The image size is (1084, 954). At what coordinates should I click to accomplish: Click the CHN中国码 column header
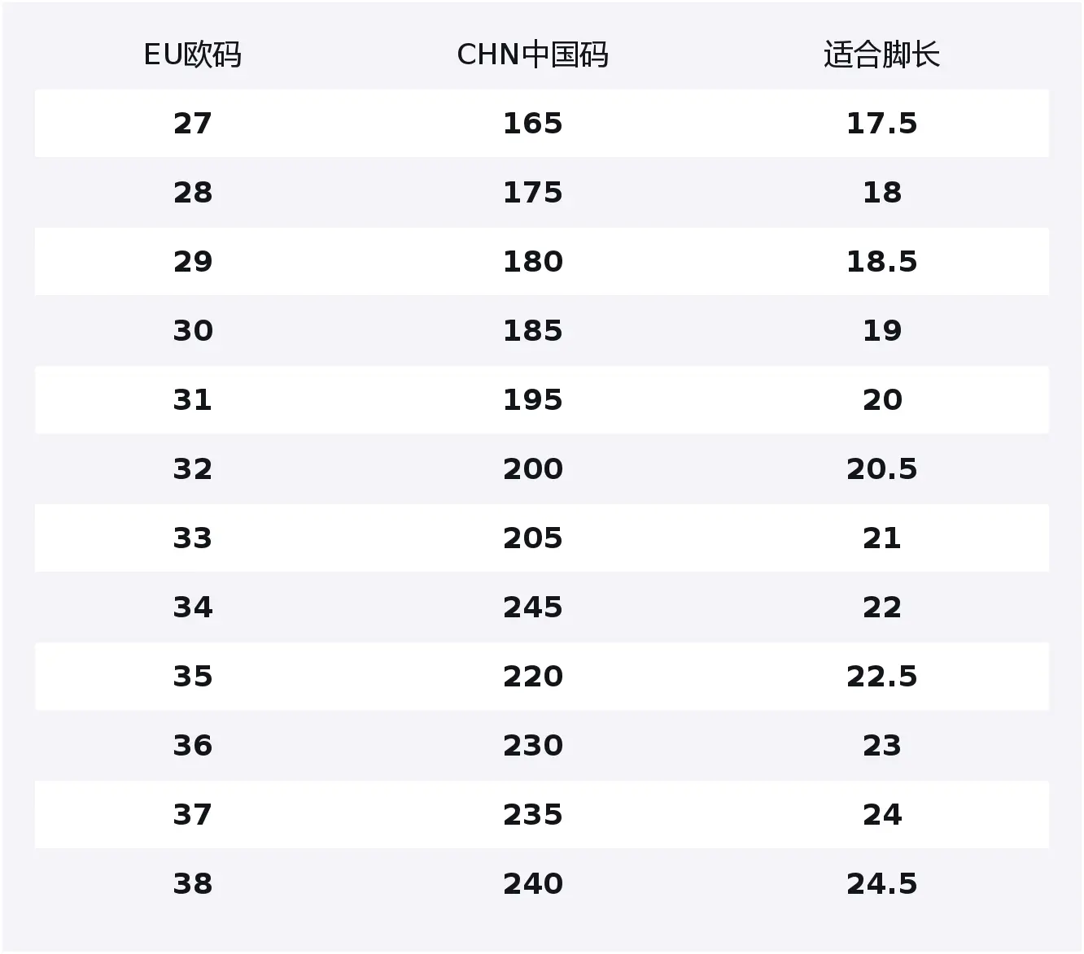pos(532,55)
